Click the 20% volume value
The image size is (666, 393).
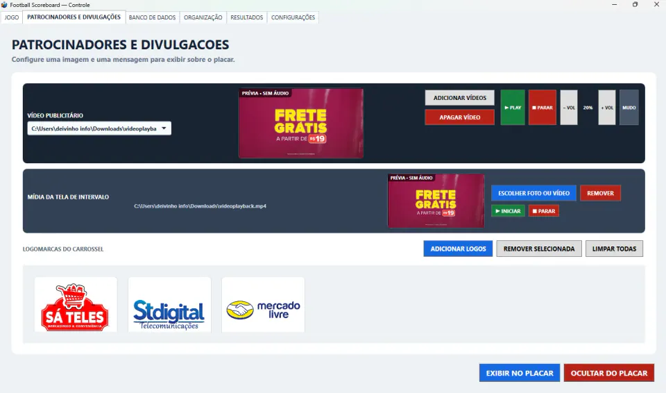point(588,108)
